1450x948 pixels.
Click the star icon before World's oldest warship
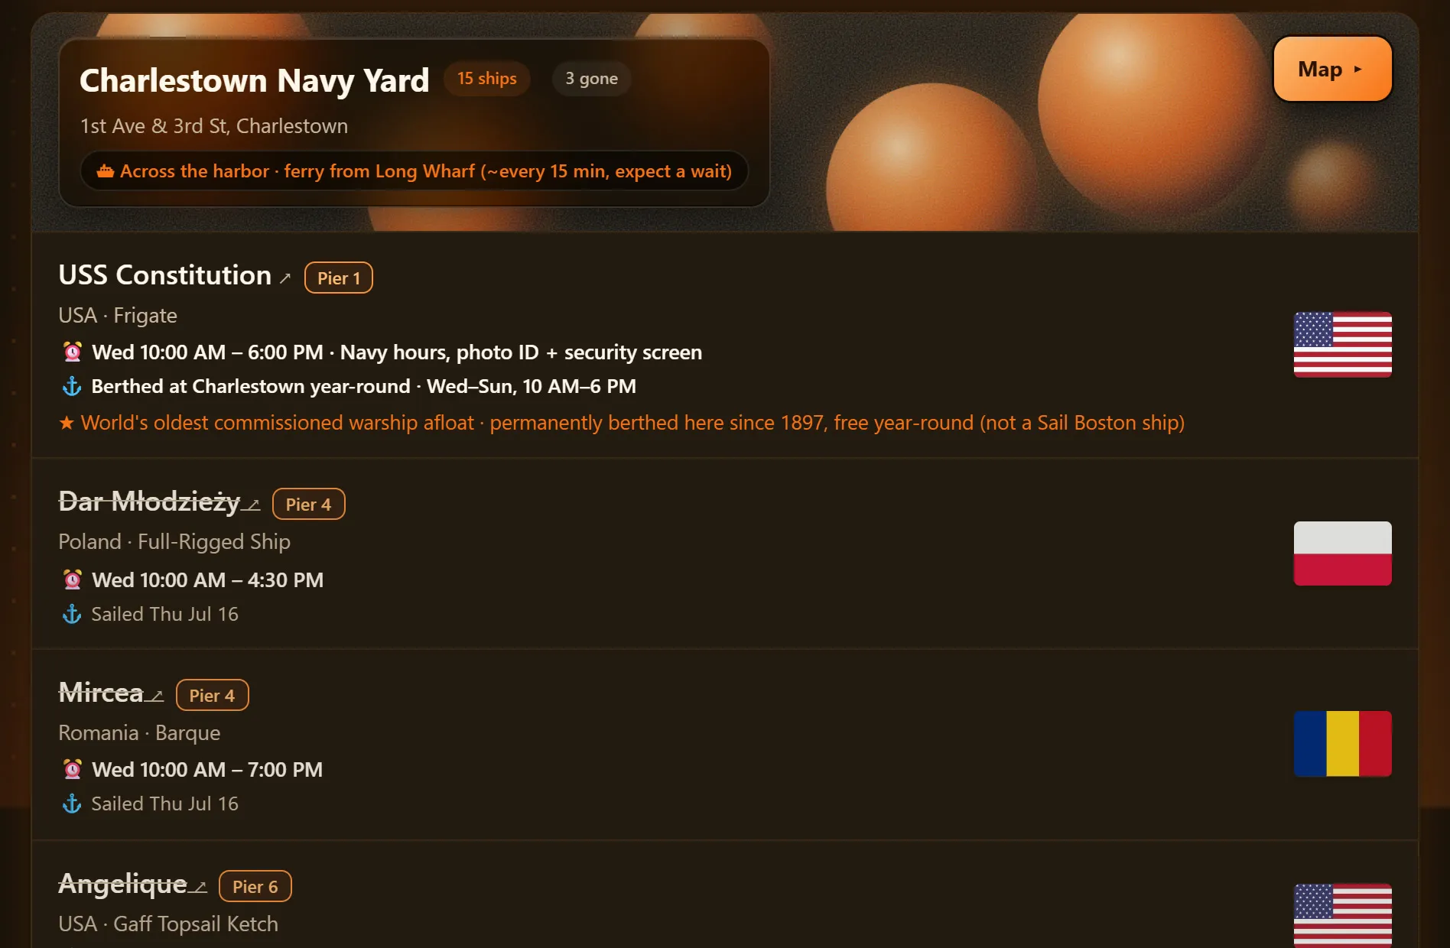(67, 423)
